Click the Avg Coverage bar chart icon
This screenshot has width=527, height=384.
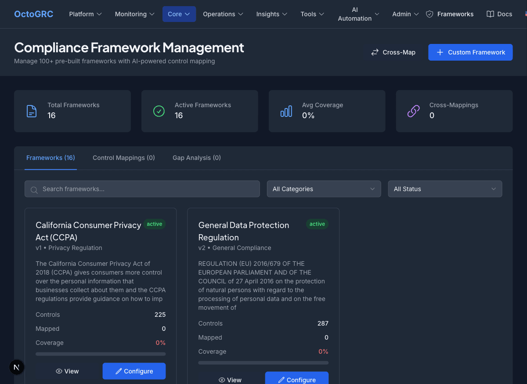[286, 111]
